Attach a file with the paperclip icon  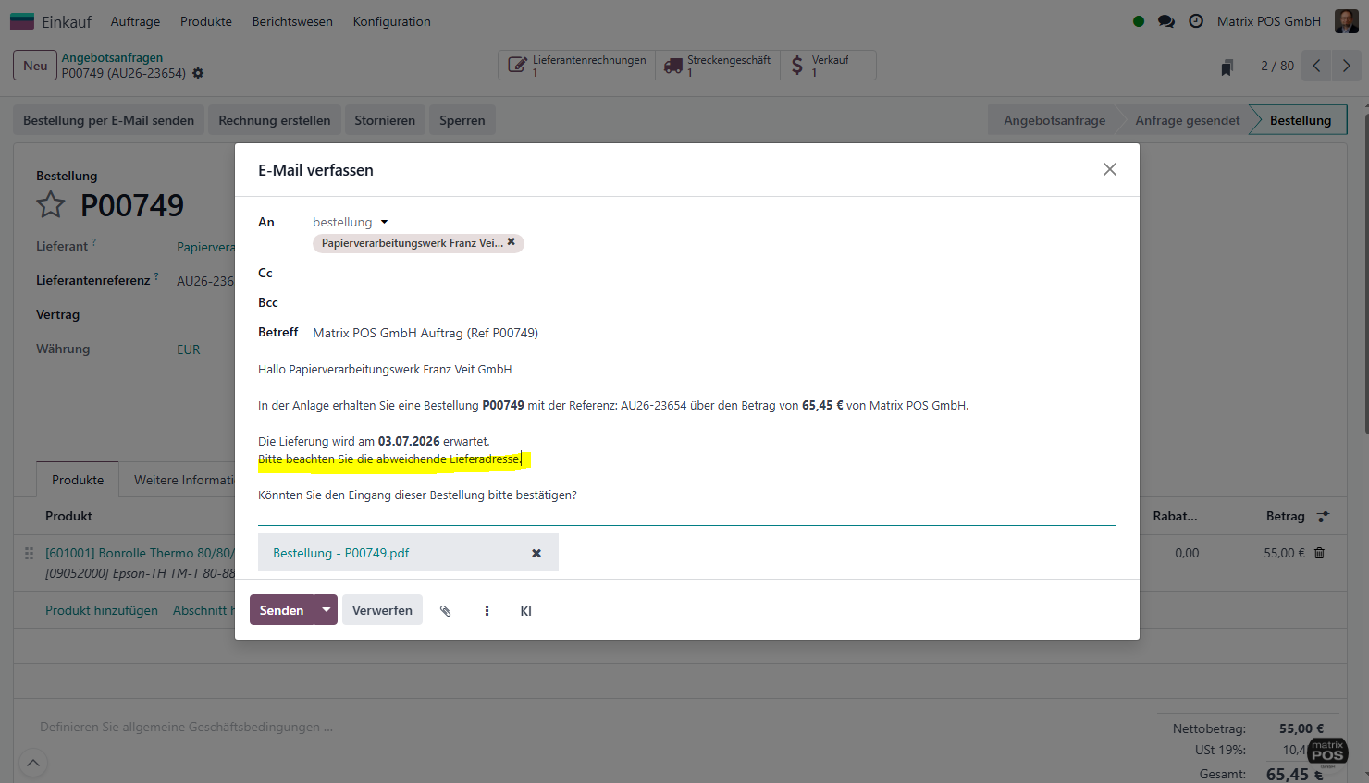445,611
